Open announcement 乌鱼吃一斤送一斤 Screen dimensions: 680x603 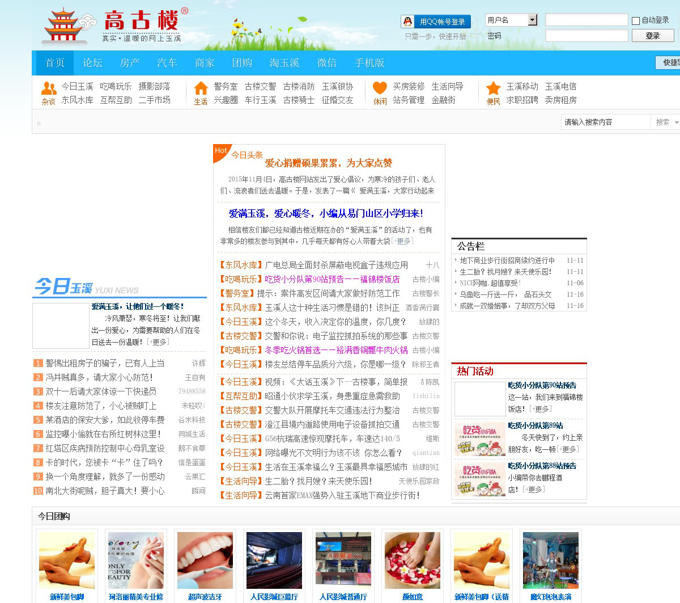point(505,294)
